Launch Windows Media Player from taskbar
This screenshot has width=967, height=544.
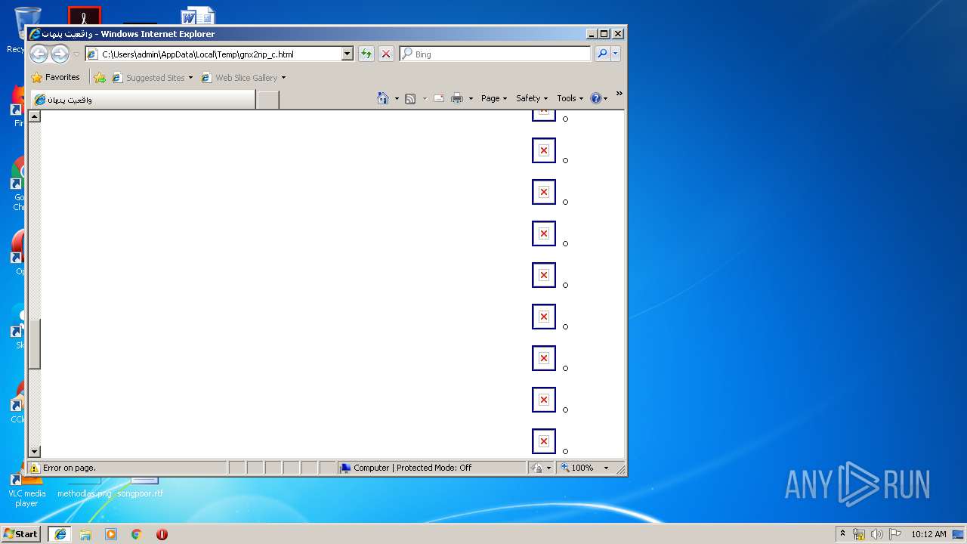[x=111, y=534]
